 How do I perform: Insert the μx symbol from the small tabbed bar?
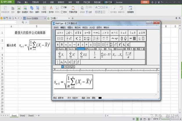62,62
